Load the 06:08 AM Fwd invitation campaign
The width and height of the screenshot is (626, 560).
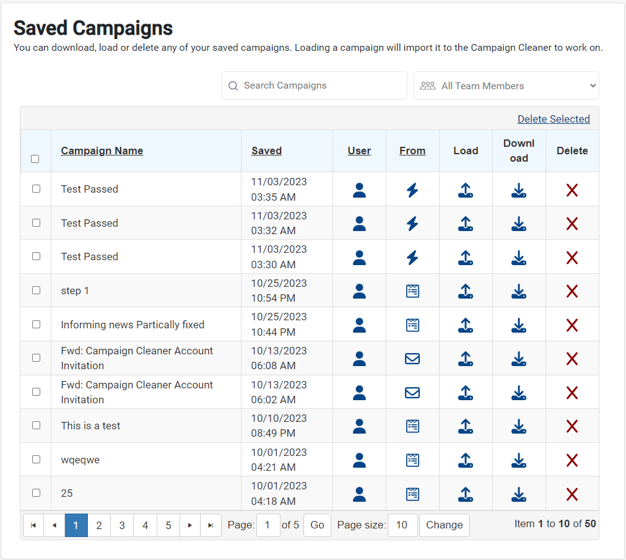pyautogui.click(x=466, y=359)
